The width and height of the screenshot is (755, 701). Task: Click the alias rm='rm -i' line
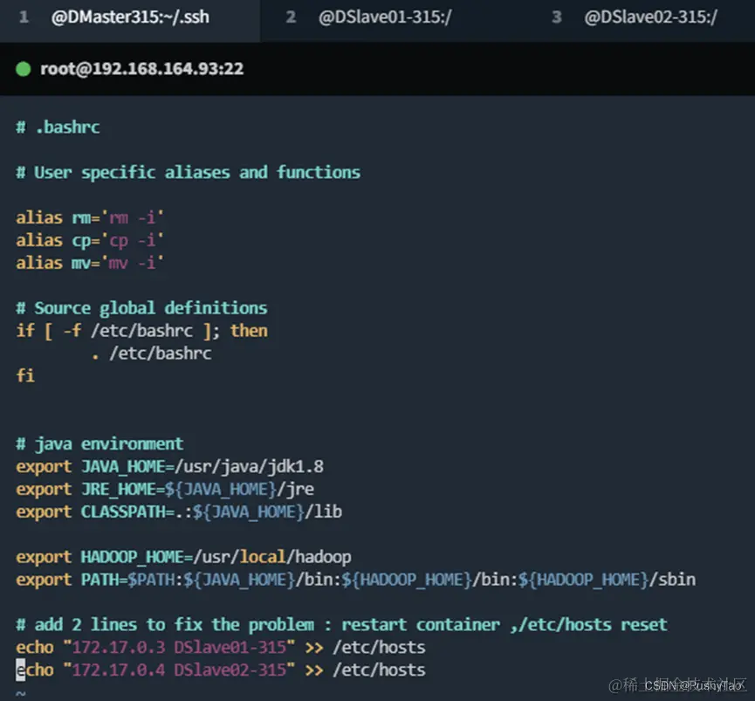(x=90, y=218)
